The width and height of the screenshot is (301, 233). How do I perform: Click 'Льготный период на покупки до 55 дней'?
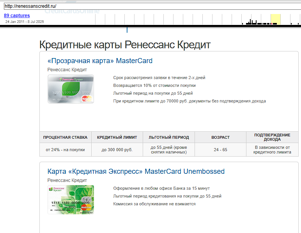153,94
